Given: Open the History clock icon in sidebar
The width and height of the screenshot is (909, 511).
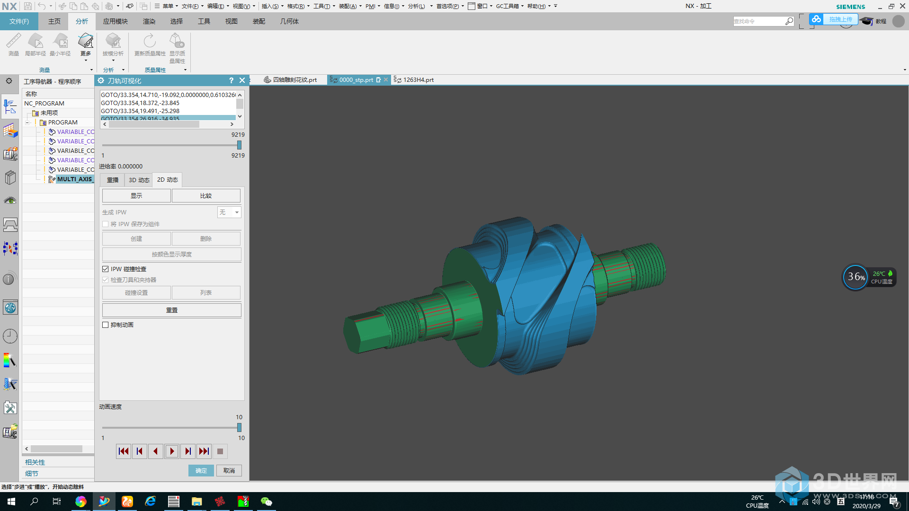Looking at the screenshot, I should [10, 336].
